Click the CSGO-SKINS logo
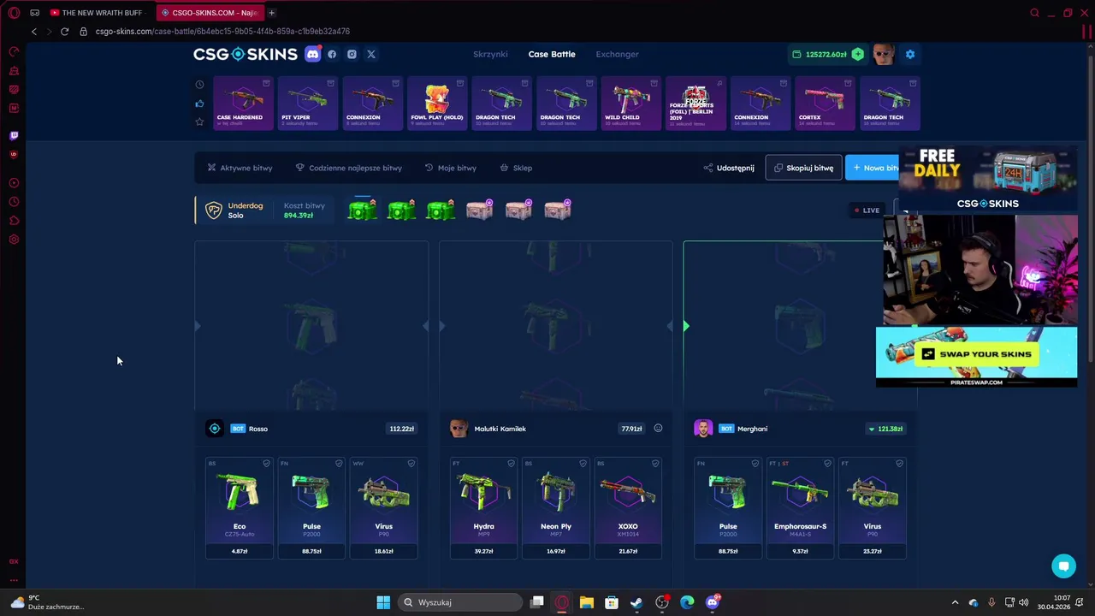This screenshot has height=616, width=1095. [x=245, y=54]
